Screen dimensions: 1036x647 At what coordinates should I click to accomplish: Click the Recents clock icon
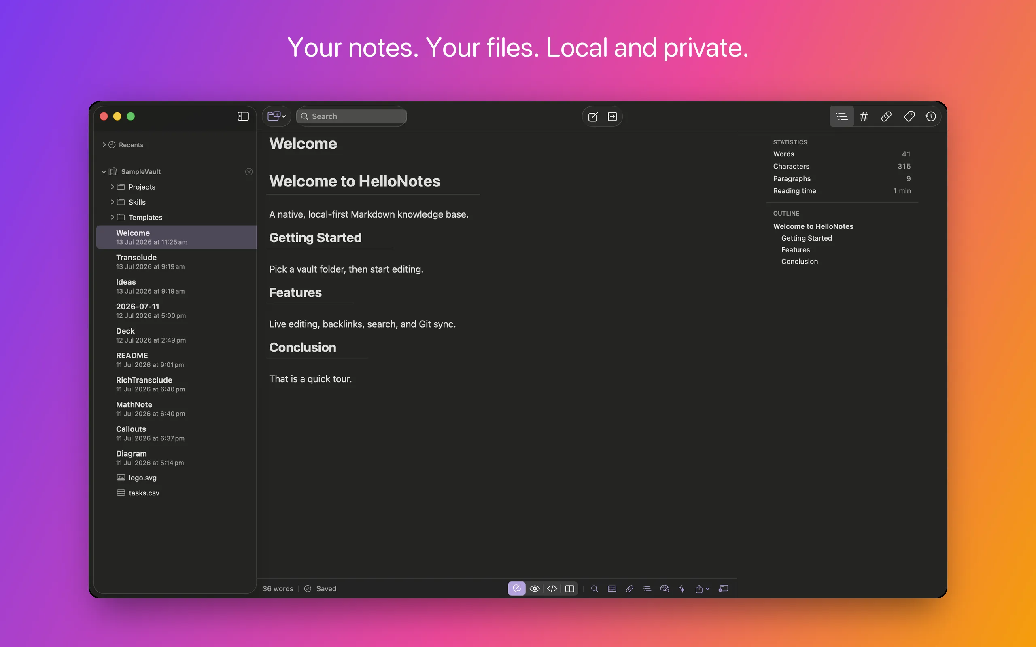click(112, 145)
